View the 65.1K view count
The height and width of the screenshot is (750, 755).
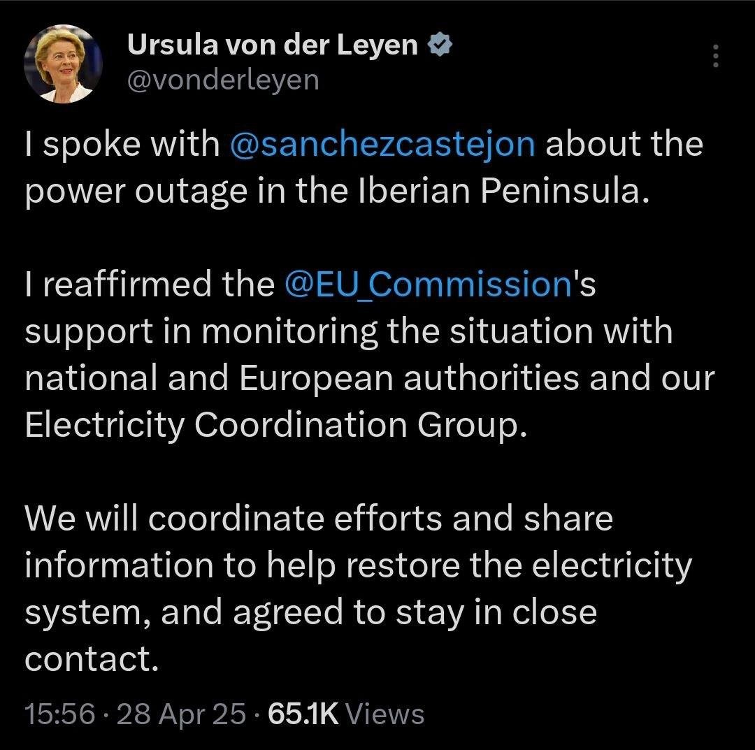pos(303,714)
